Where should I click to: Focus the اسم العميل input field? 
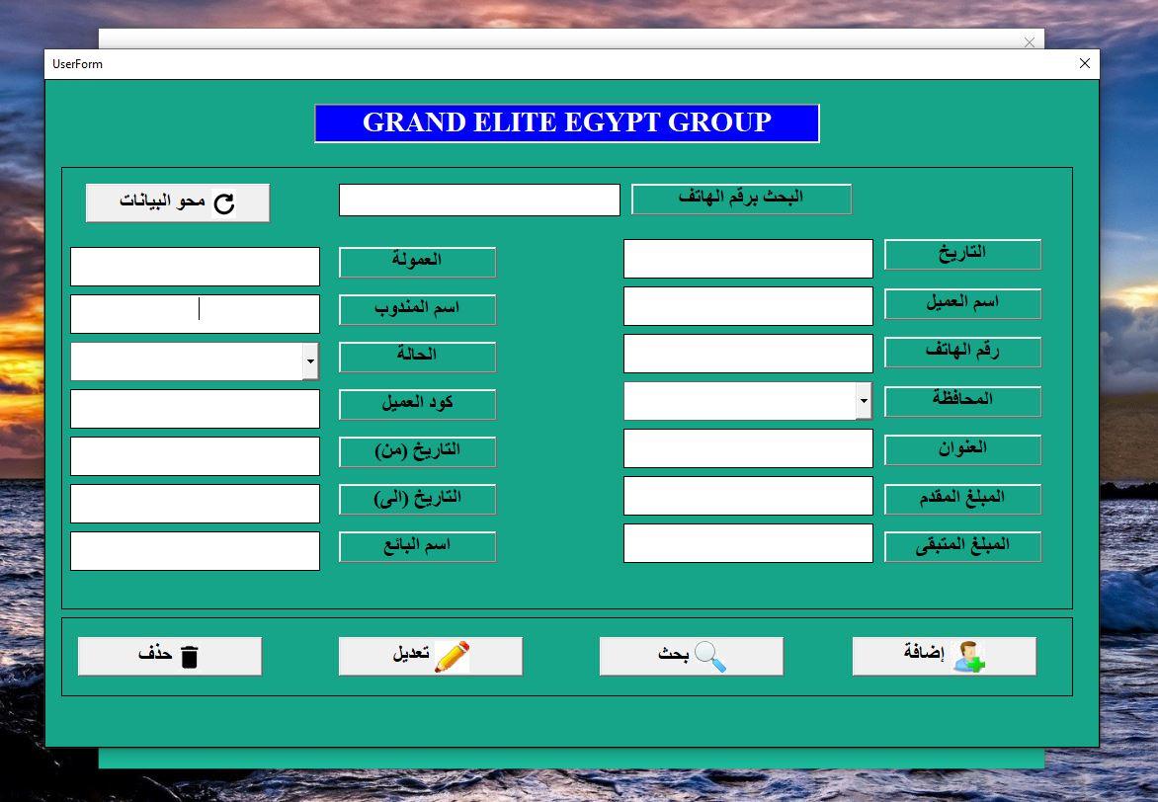pyautogui.click(x=748, y=306)
